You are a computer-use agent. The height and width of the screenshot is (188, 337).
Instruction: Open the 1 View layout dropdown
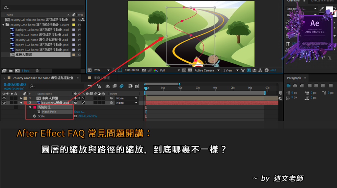click(231, 70)
